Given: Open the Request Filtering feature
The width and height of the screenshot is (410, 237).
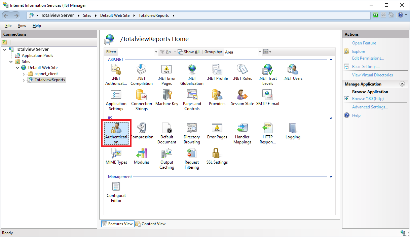Looking at the screenshot, I should click(192, 159).
